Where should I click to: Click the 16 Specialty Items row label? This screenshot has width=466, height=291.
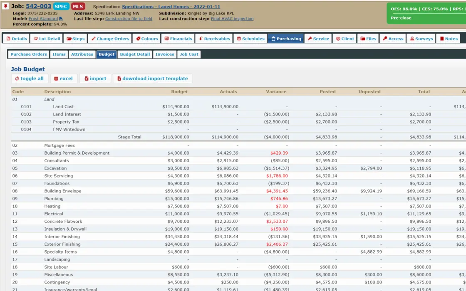click(x=60, y=252)
